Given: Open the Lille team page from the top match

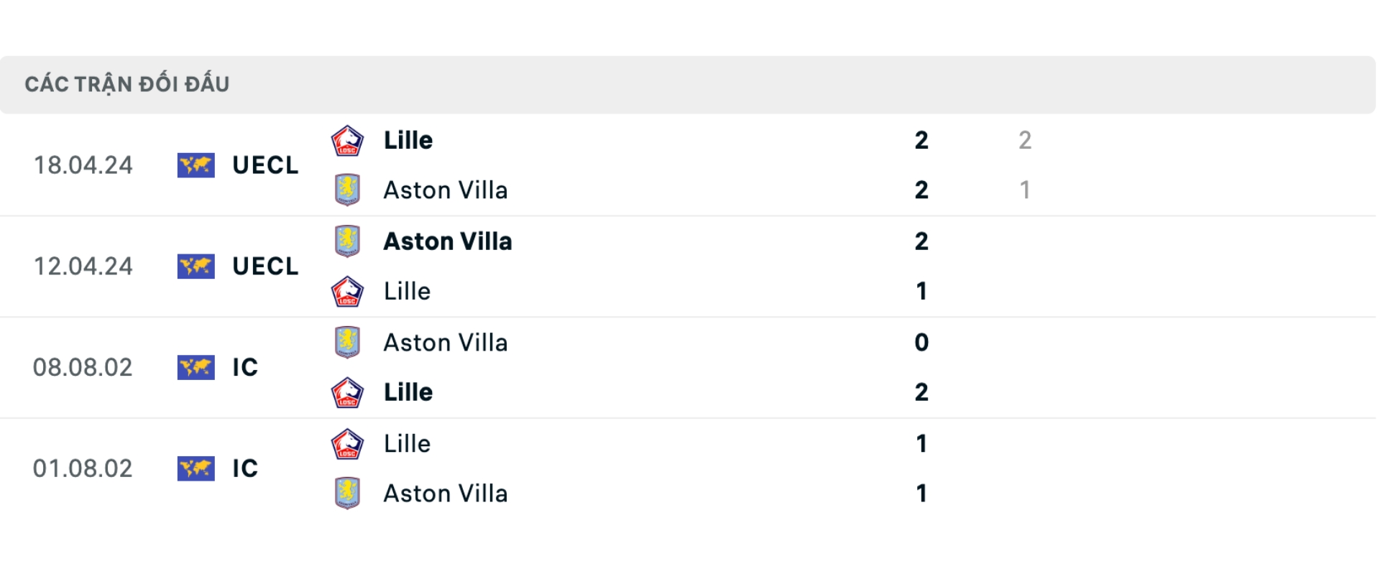Looking at the screenshot, I should click(407, 140).
